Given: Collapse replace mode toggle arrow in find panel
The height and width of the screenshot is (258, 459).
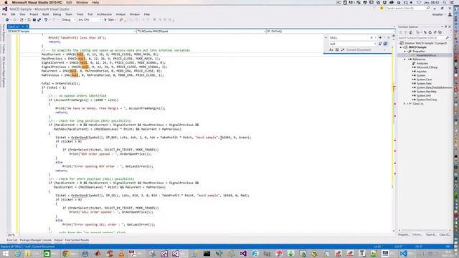Looking at the screenshot, I should click(326, 38).
